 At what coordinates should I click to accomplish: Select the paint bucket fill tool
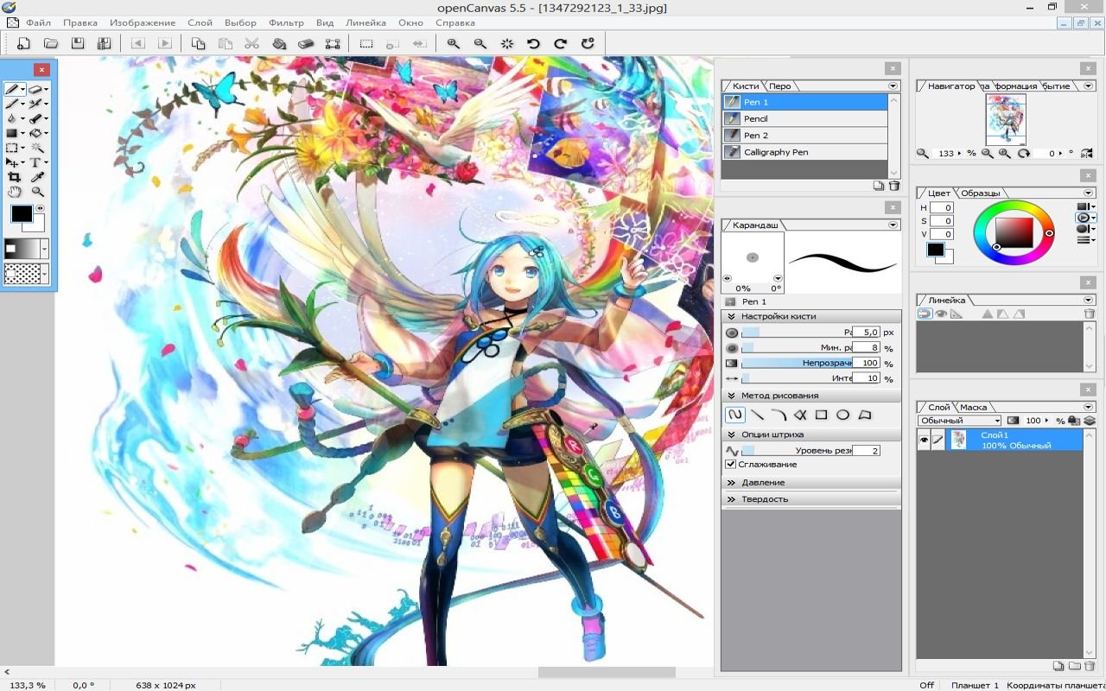pos(35,133)
